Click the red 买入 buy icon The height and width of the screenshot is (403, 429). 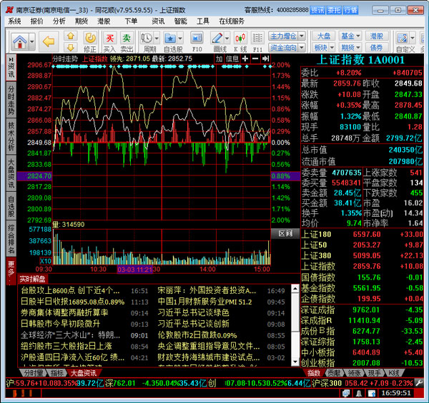109,38
